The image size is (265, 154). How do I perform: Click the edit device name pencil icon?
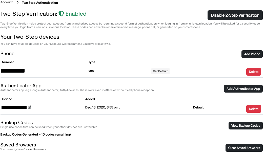(x=30, y=107)
